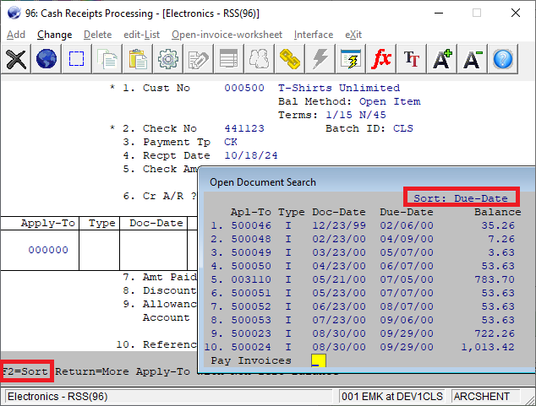This screenshot has height=406, width=536.
Task: Click the two people users icon
Action: click(259, 59)
